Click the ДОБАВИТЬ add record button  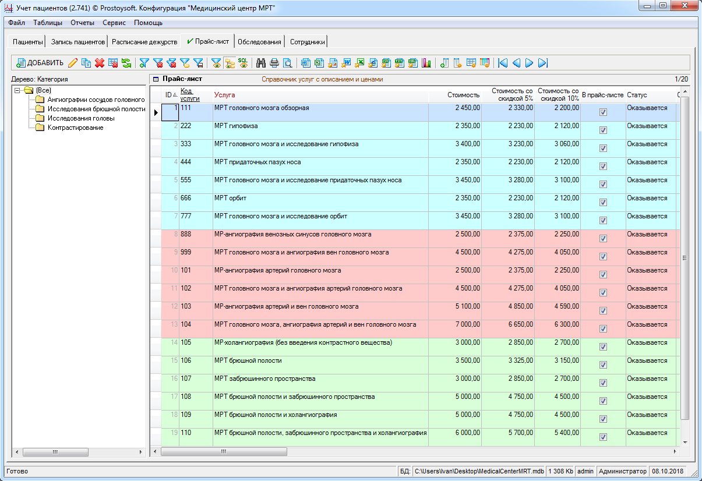click(x=40, y=63)
